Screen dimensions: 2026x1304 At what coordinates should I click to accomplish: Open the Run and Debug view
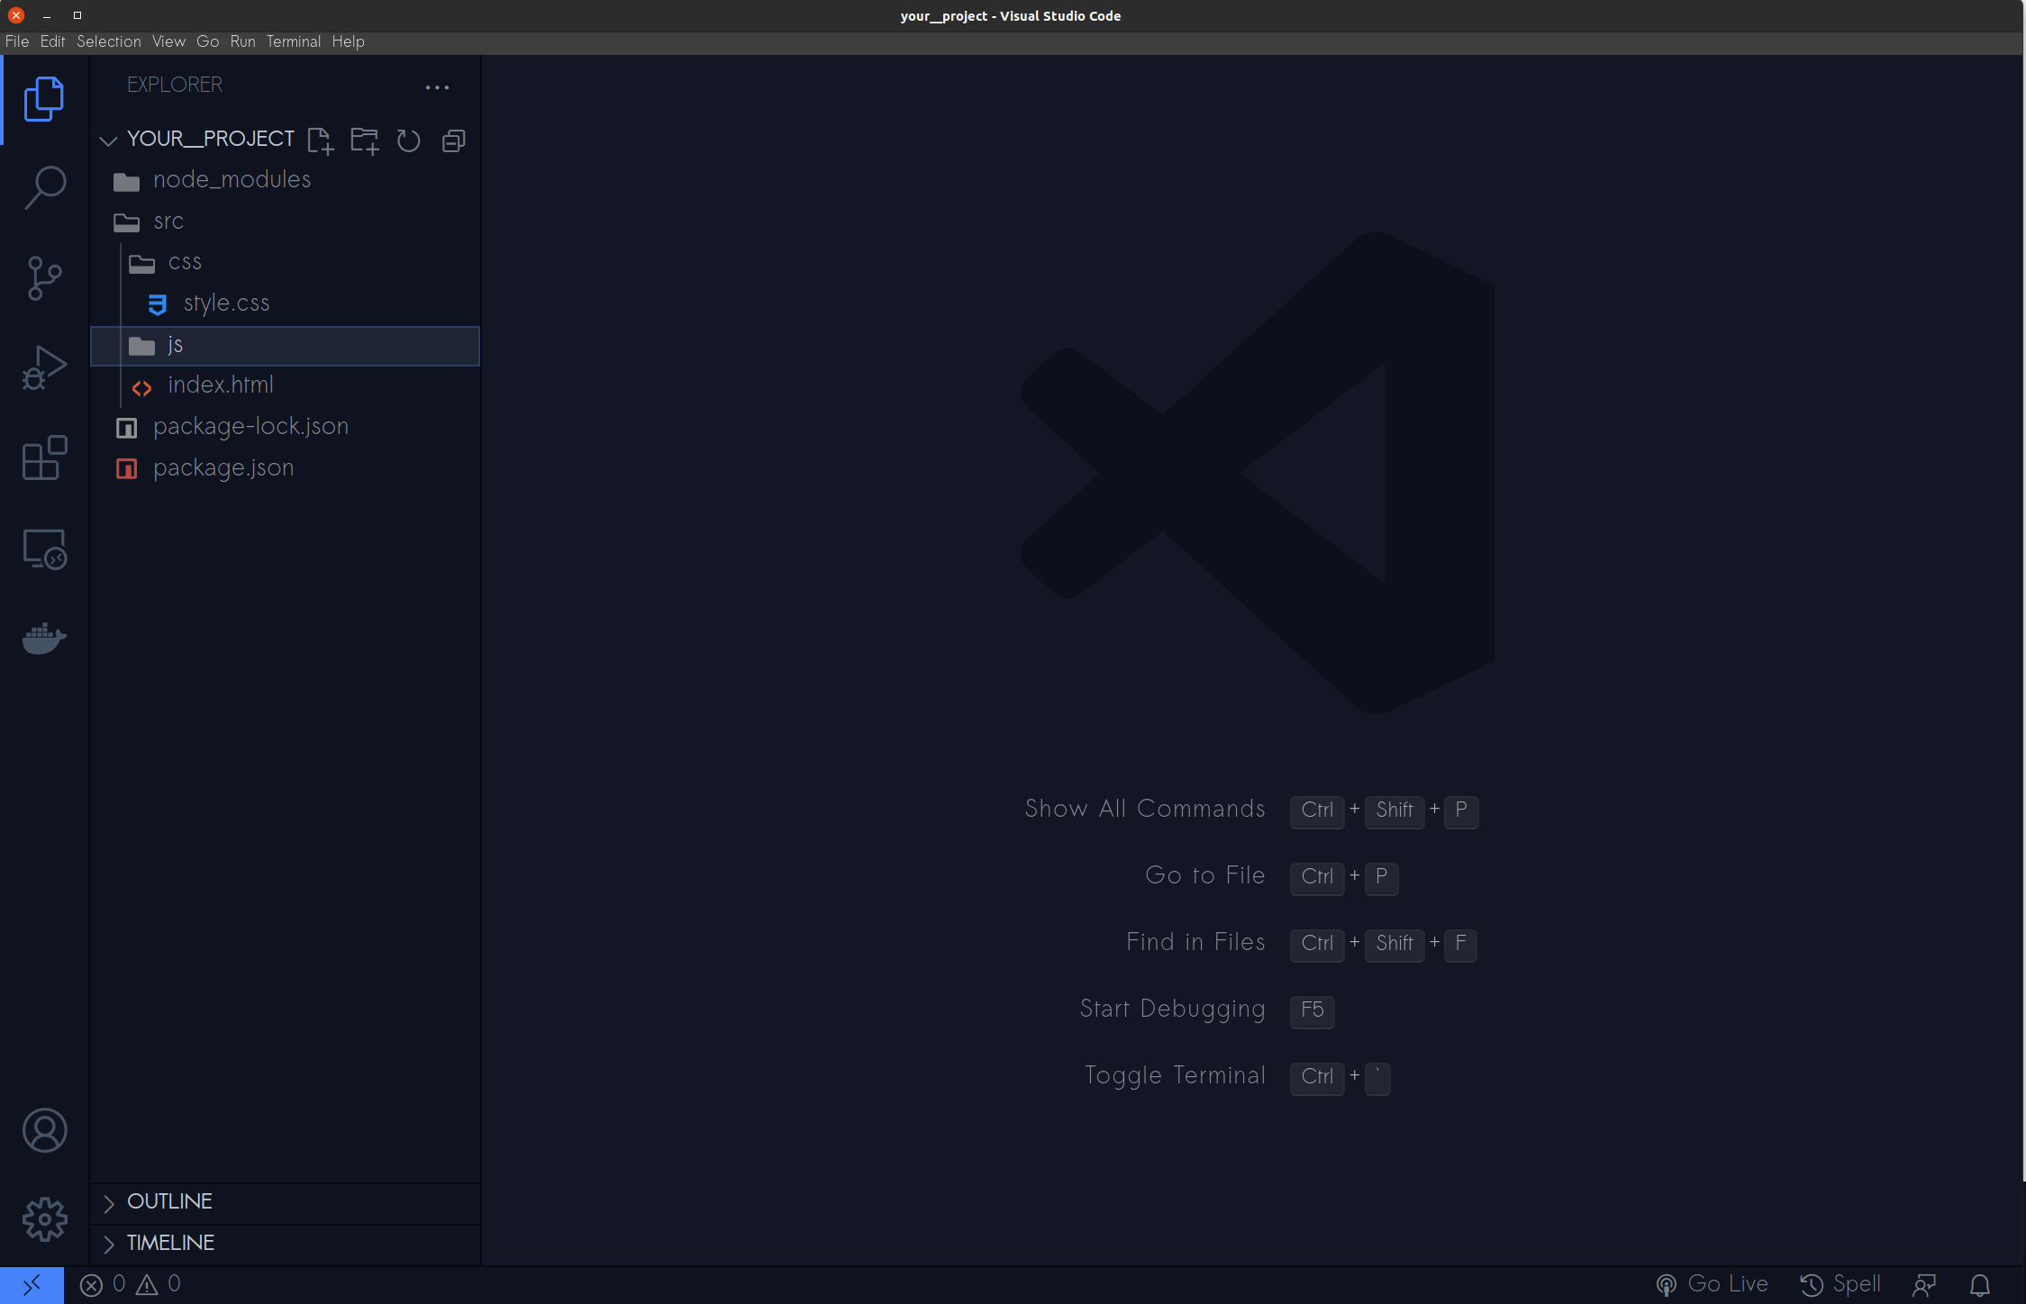[44, 368]
